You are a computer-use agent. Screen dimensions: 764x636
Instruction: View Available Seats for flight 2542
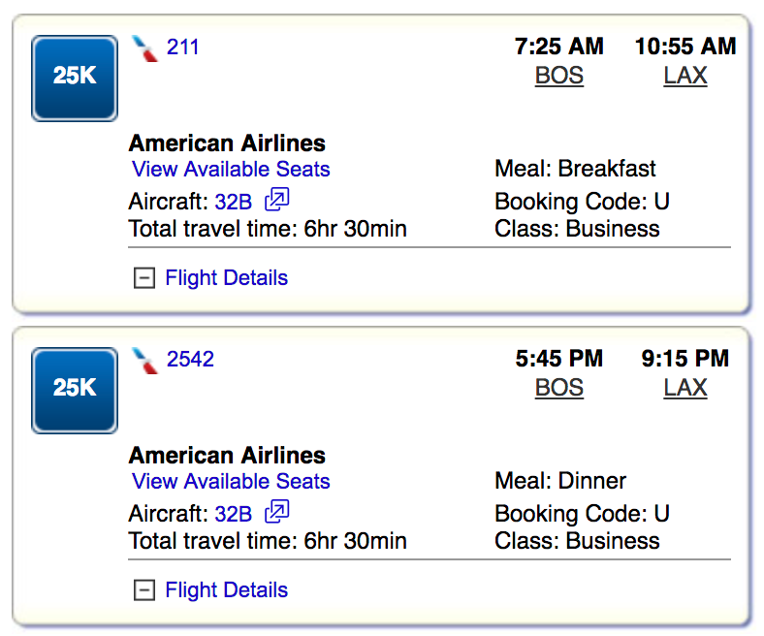coord(231,482)
